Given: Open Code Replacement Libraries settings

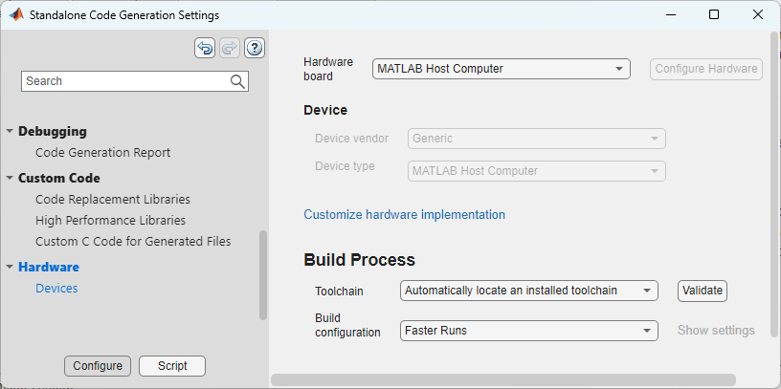Looking at the screenshot, I should tap(112, 199).
